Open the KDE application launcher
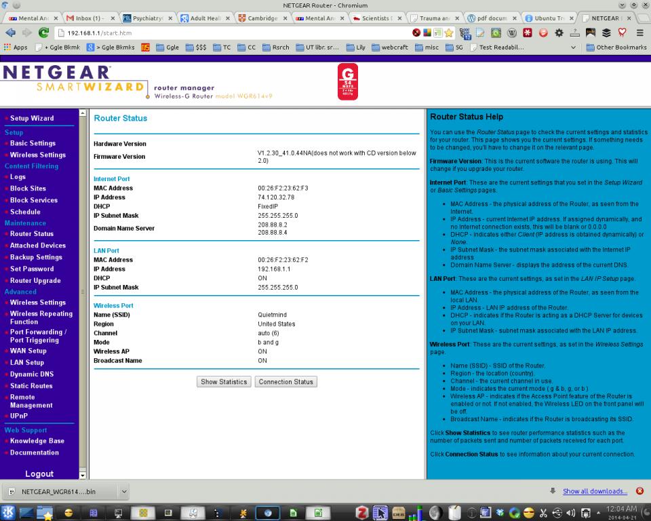The width and height of the screenshot is (651, 521). tap(9, 513)
